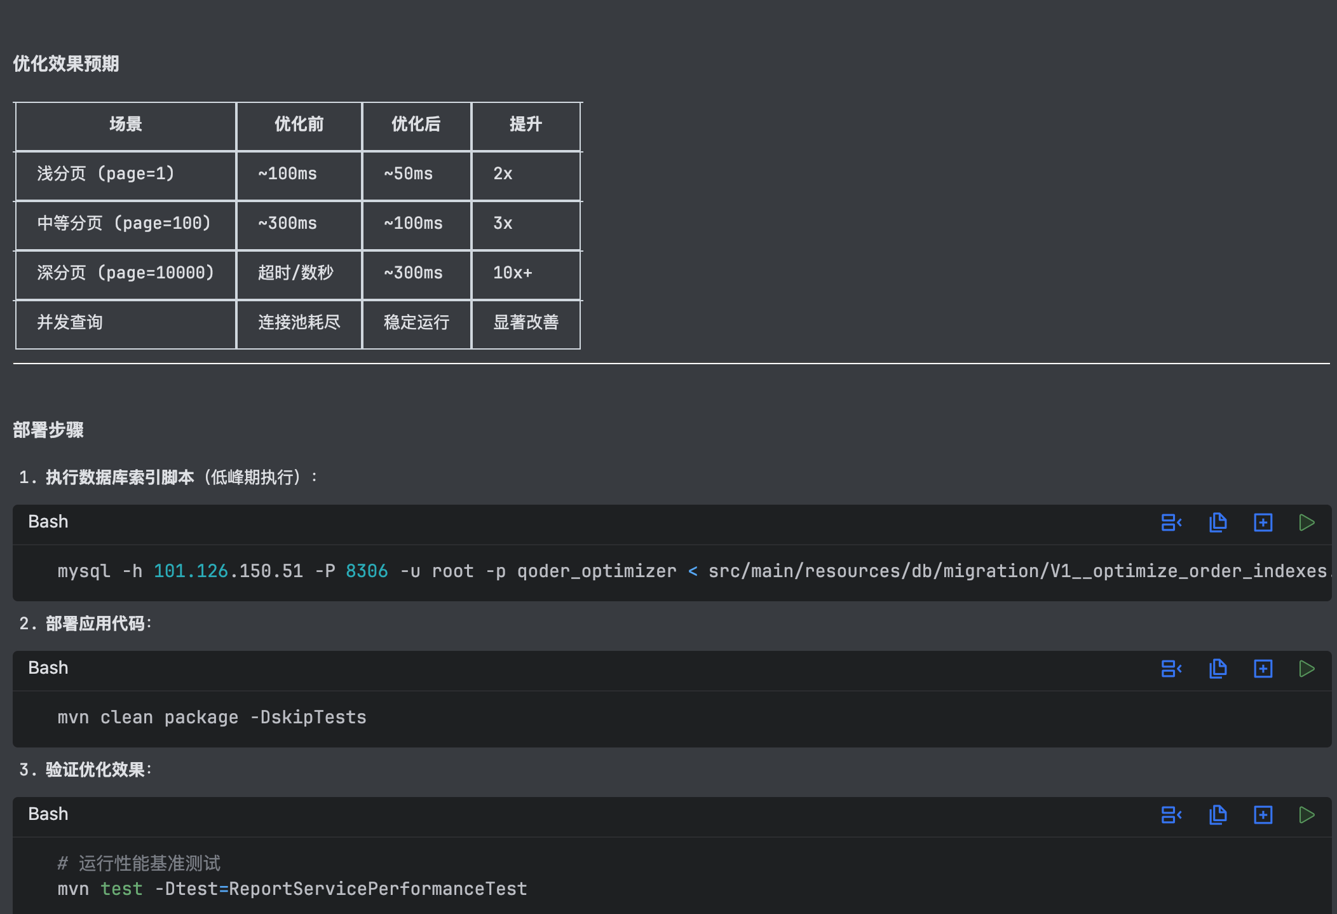
Task: Run the mvn clean package command
Action: click(x=1306, y=669)
